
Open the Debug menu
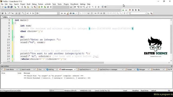[34, 4]
